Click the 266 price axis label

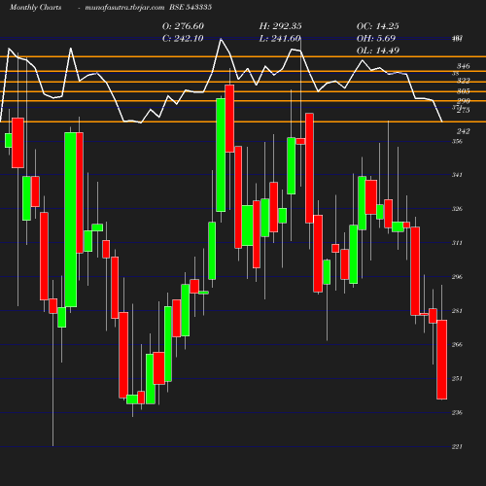457,345
